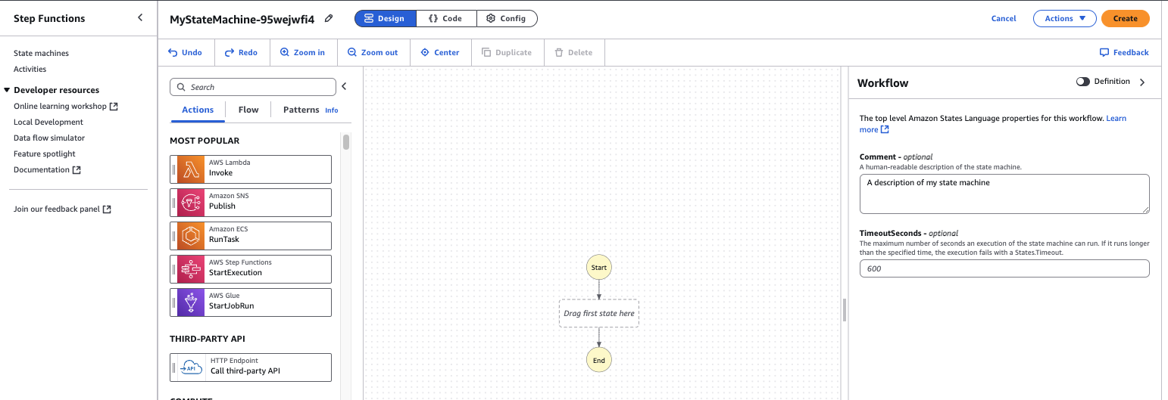The image size is (1168, 400).
Task: Grab drag handle of Publish action
Action: pyautogui.click(x=173, y=203)
